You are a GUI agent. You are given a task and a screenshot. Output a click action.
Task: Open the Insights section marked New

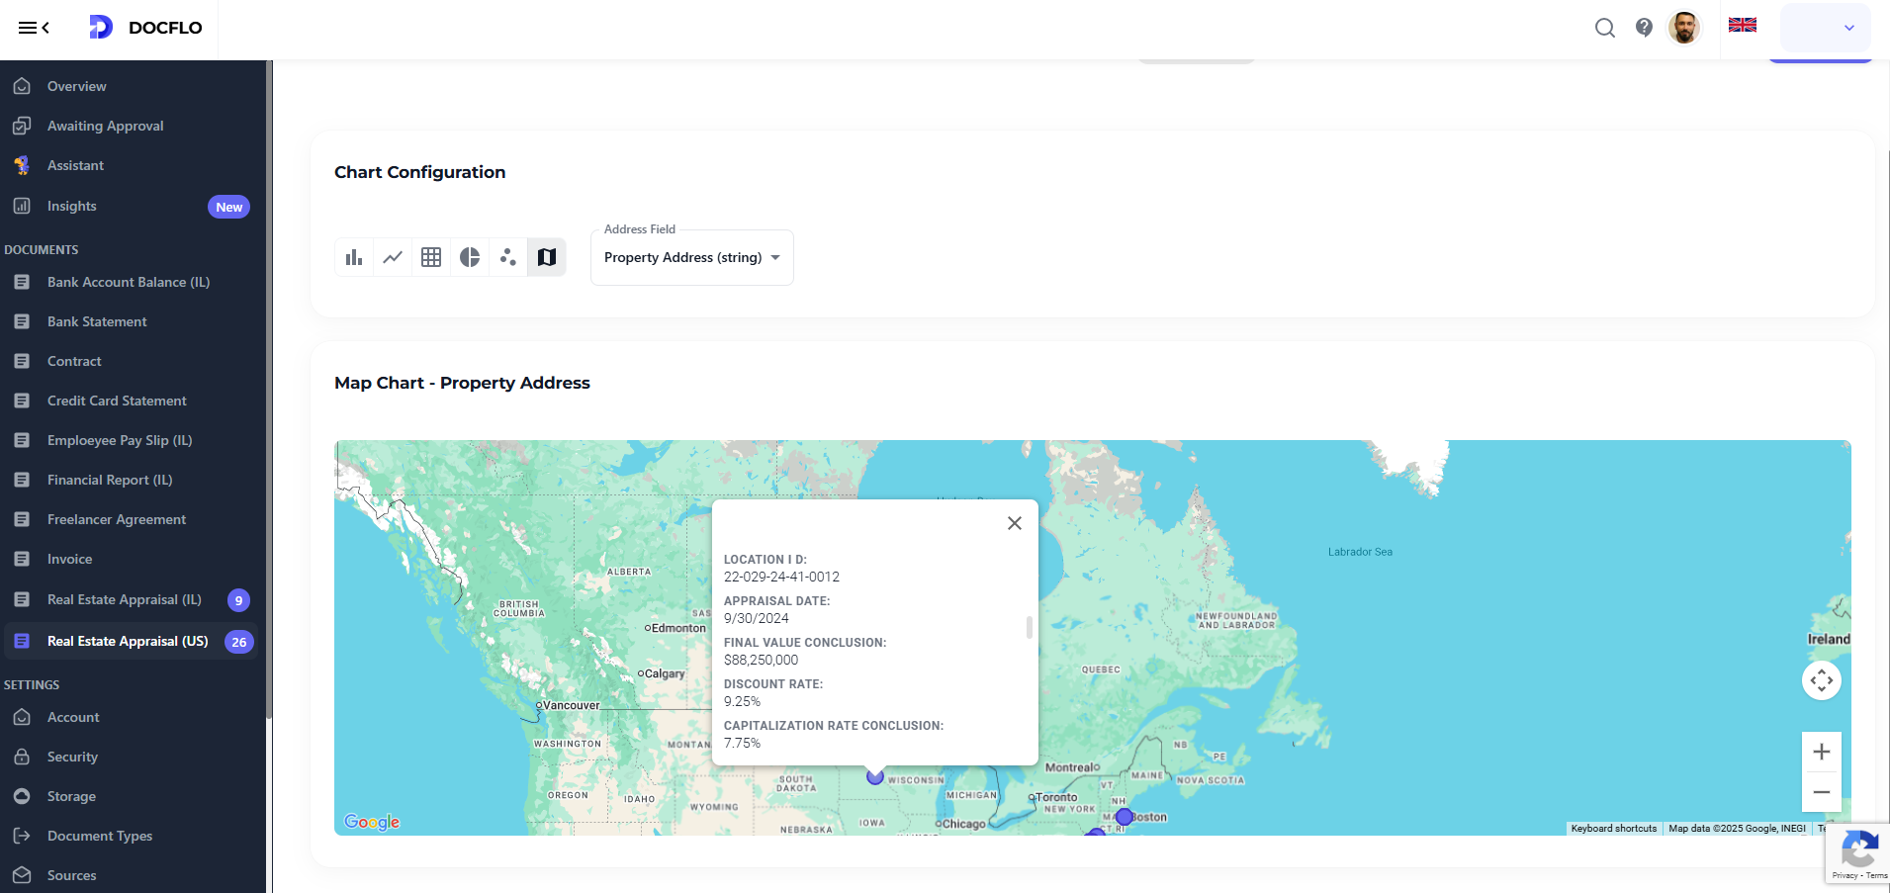tap(70, 206)
